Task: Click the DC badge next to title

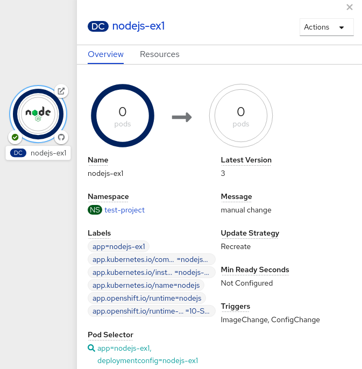Action: click(98, 27)
